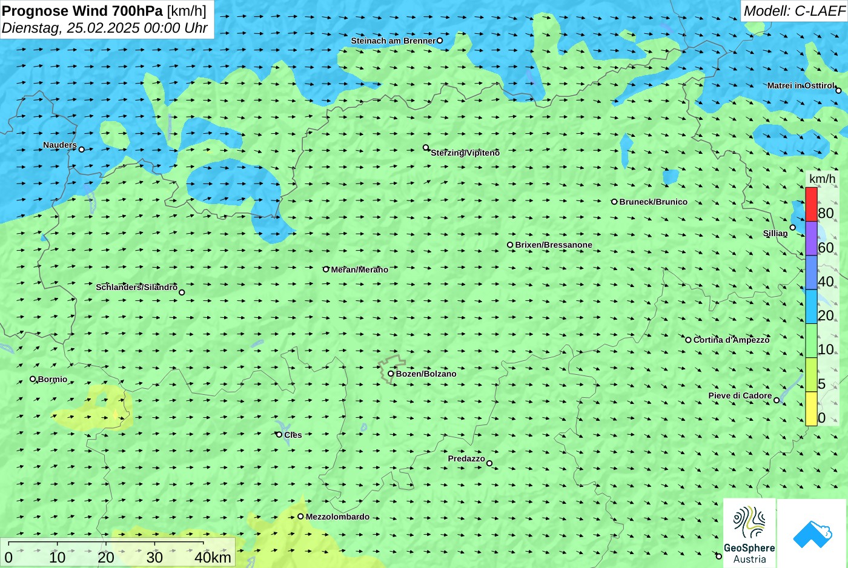Select the Cles marker circle
The height and width of the screenshot is (568, 848).
279,434
